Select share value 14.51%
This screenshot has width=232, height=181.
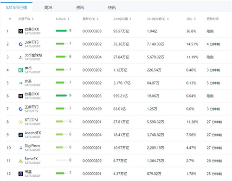(x=192, y=44)
